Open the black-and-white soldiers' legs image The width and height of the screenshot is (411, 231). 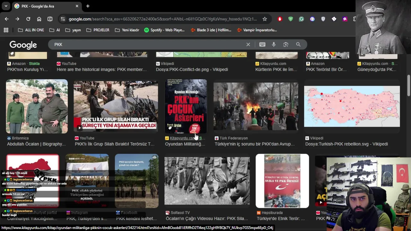207,181
